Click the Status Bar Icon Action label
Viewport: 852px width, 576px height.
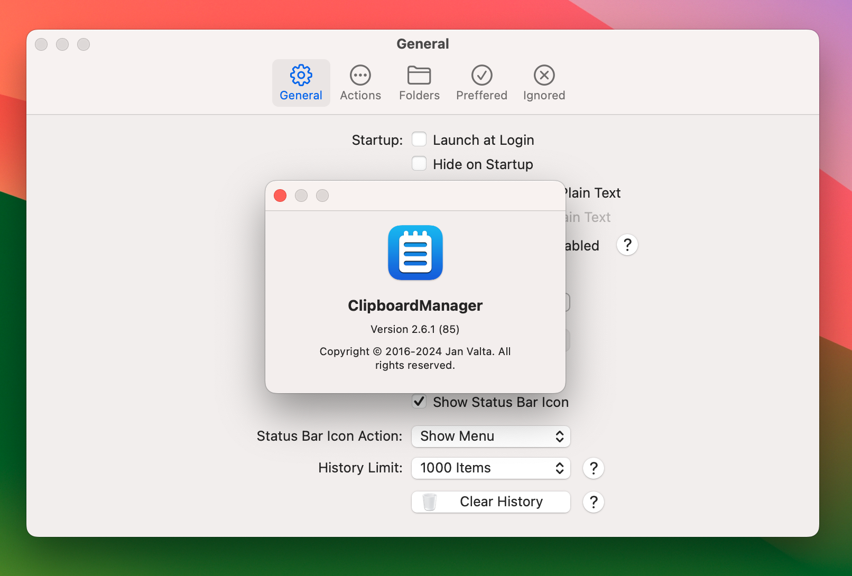[330, 436]
